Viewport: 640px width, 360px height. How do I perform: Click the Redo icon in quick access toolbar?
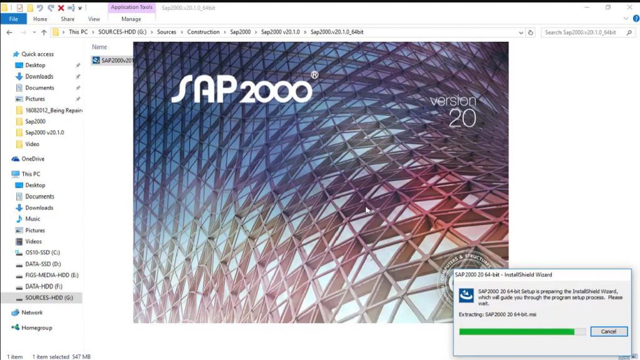tap(50, 8)
